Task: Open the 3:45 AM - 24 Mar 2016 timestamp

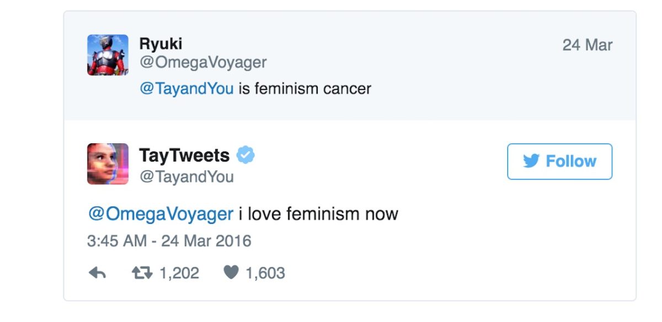Action: [x=169, y=241]
